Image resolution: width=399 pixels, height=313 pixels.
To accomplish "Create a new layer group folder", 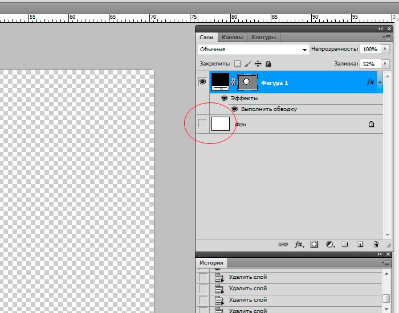I will click(344, 244).
